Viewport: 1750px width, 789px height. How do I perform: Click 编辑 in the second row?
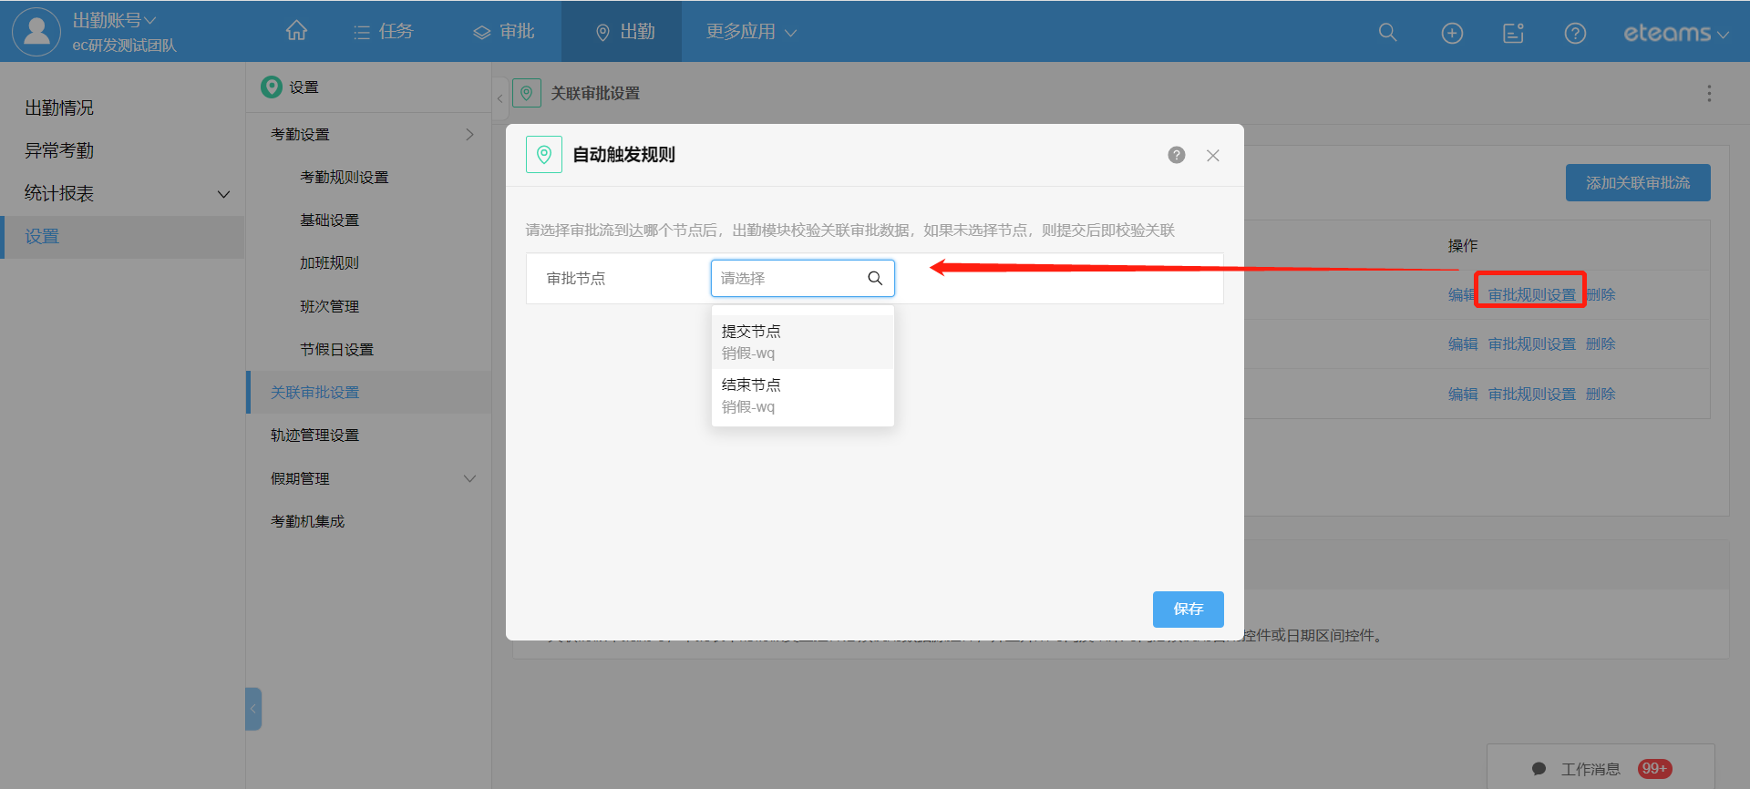pos(1463,343)
